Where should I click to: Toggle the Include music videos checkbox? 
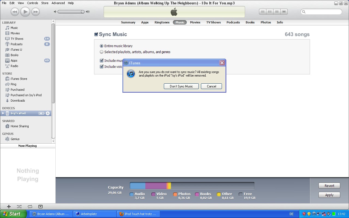(101, 60)
